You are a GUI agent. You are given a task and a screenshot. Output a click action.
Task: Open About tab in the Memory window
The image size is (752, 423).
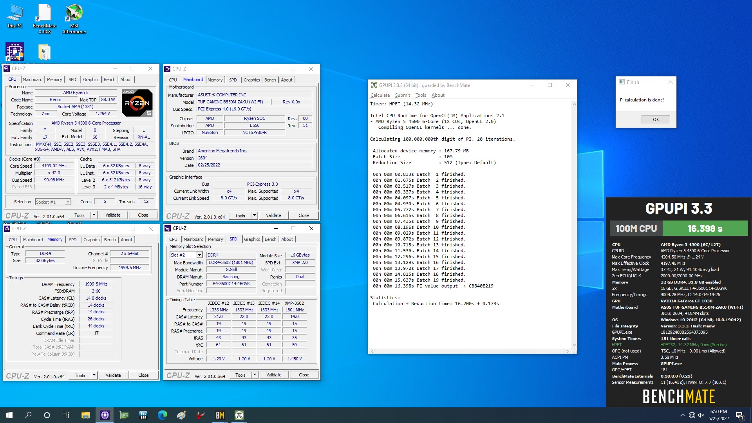126,240
